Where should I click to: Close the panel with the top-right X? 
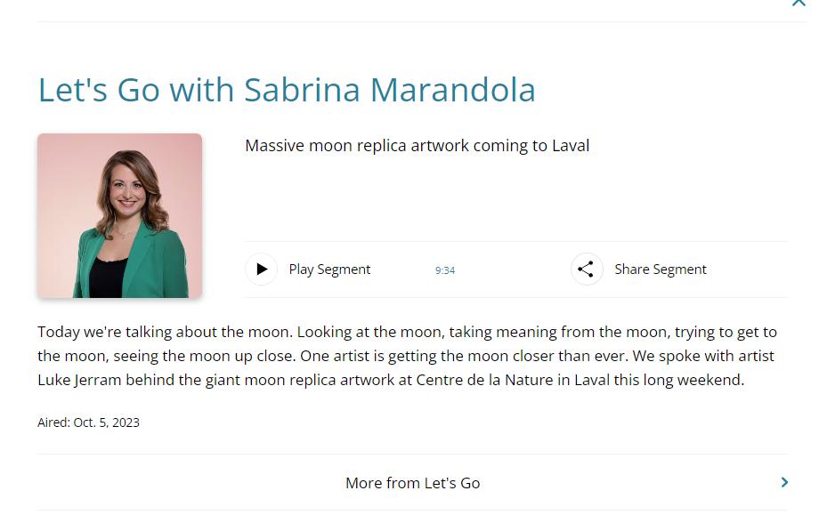coord(798,4)
